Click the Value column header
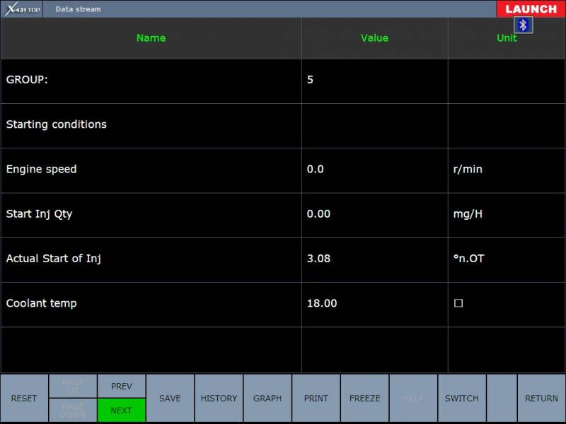This screenshot has height=424, width=566. pyautogui.click(x=374, y=38)
